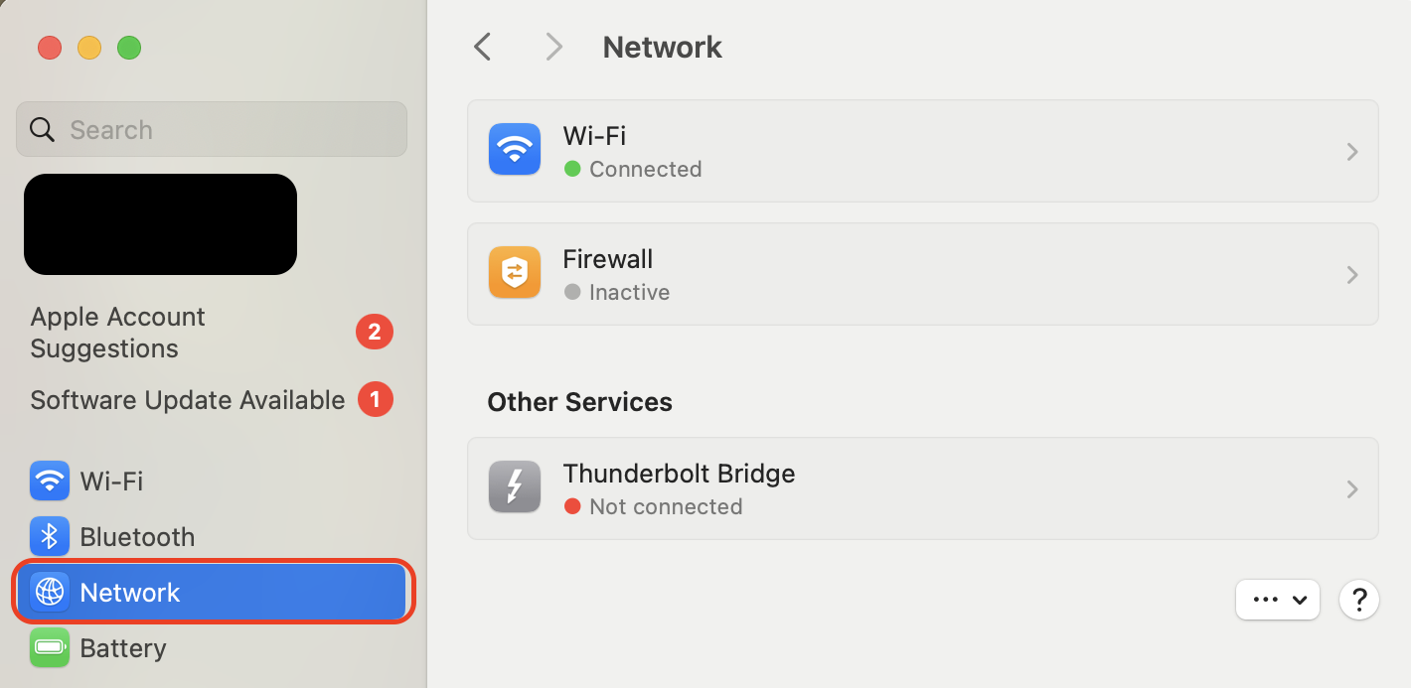The height and width of the screenshot is (688, 1411).
Task: Expand Wi-Fi details via its chevron
Action: coord(1351,151)
